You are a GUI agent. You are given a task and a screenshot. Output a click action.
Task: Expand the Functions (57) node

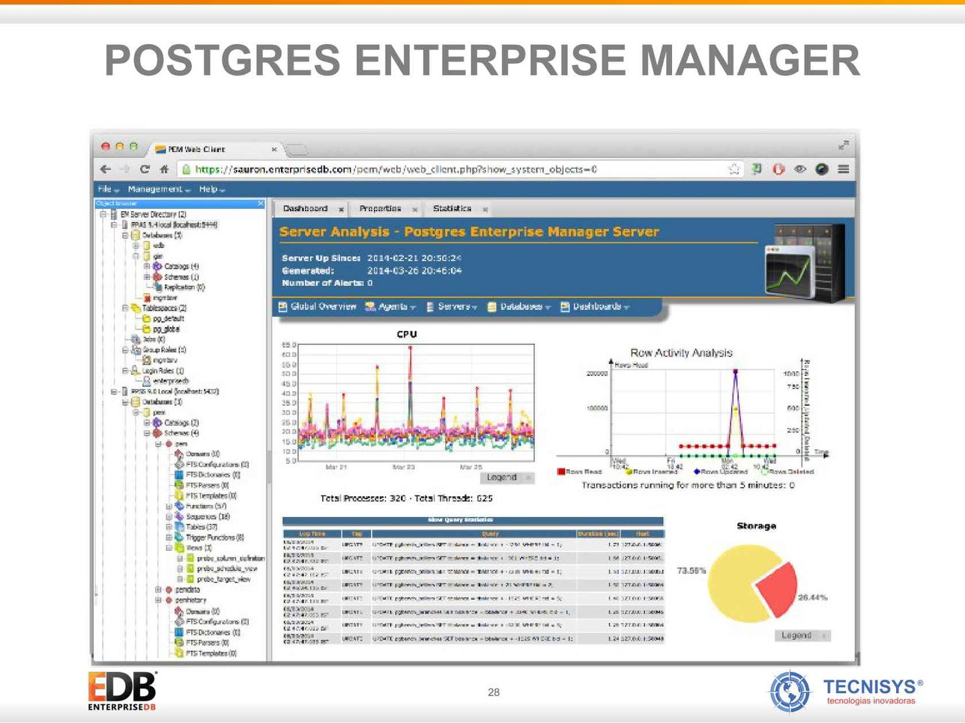(x=169, y=507)
